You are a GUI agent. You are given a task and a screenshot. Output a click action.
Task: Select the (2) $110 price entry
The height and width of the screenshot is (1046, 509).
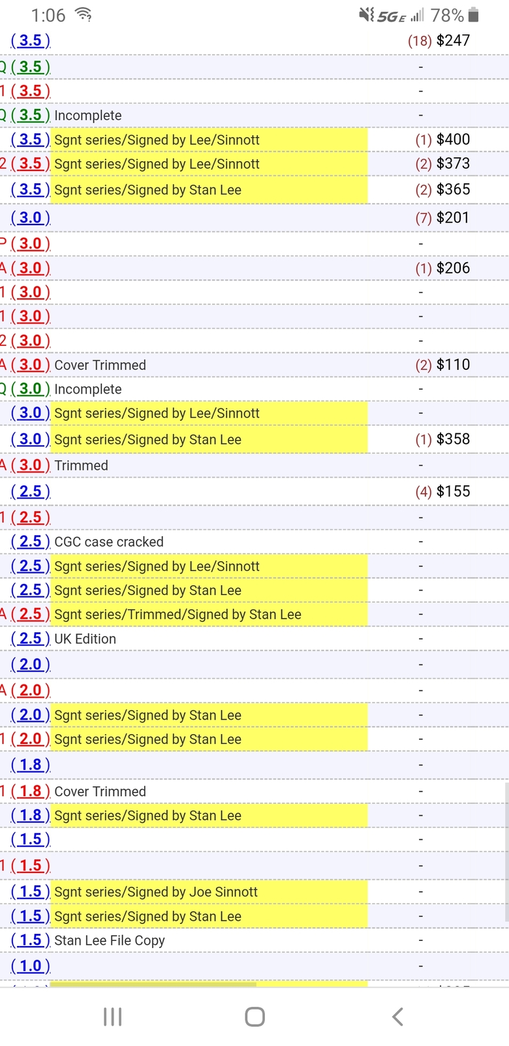(443, 365)
